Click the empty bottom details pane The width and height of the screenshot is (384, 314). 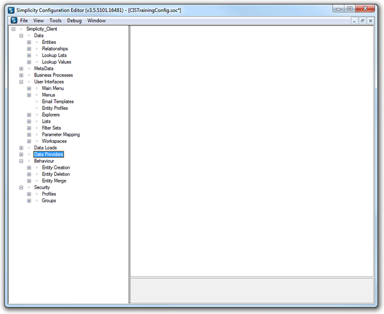tap(251, 290)
